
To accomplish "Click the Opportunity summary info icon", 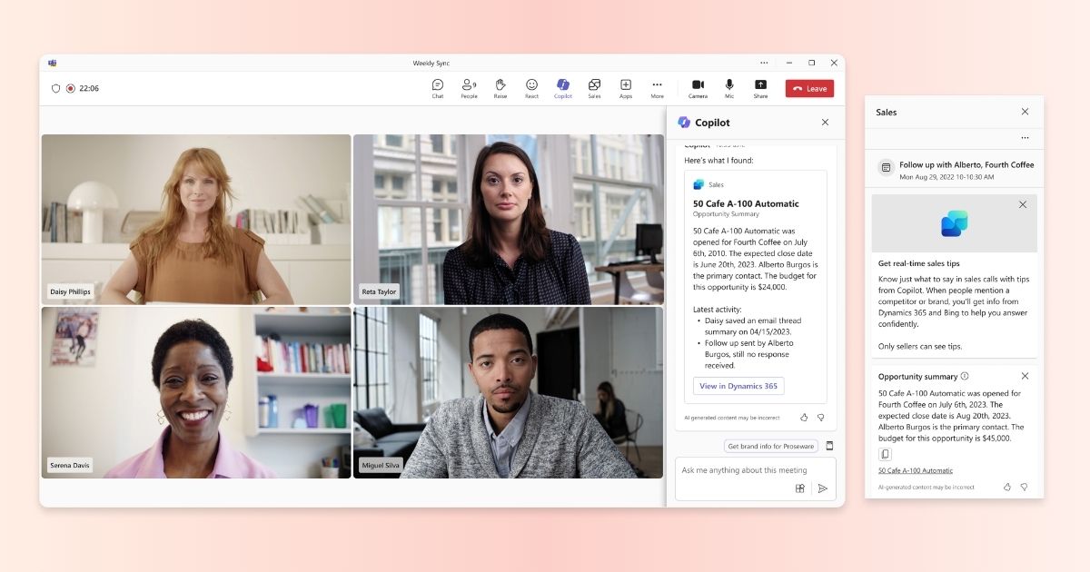I will tap(965, 376).
